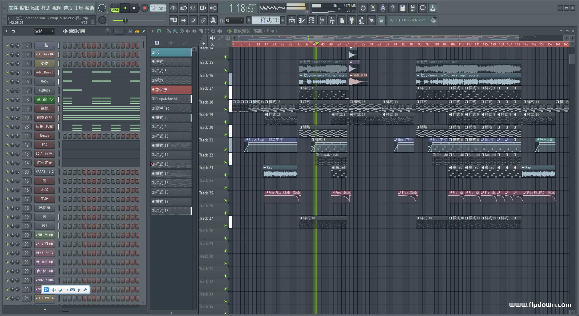Image resolution: width=579 pixels, height=316 pixels.
Task: Open the playlist options arrow menu
Action: coord(153,31)
